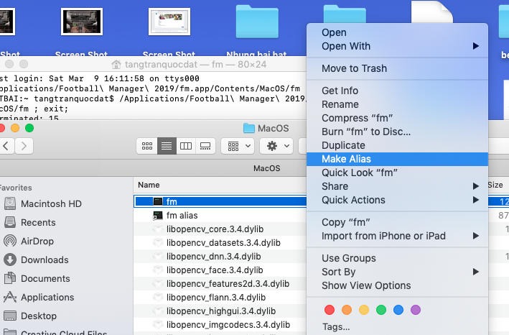Apply the red tag color

[330, 310]
